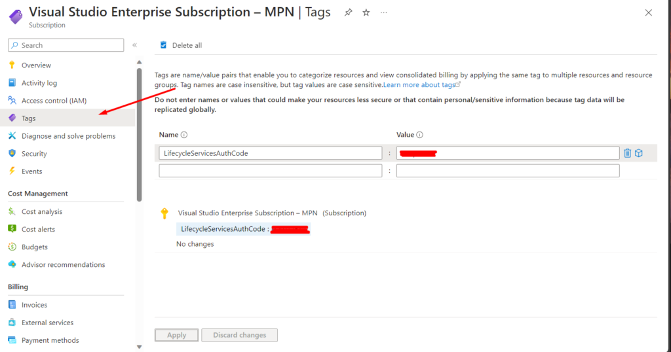Open Events in the sidebar
Image resolution: width=671 pixels, height=352 pixels.
[x=32, y=171]
